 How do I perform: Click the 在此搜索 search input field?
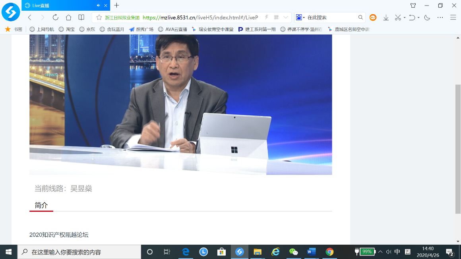coord(331,17)
